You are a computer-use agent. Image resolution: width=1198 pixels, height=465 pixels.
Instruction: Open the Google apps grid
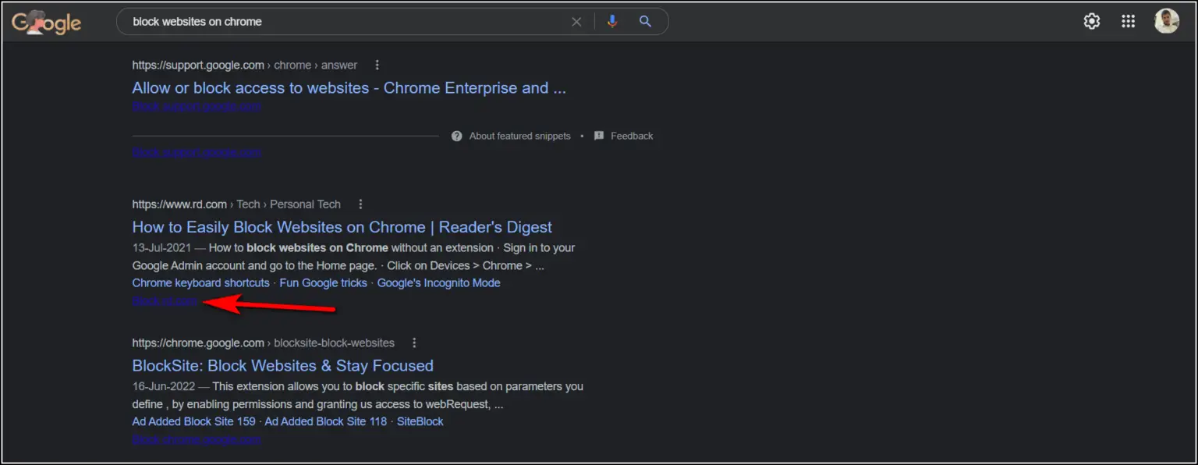tap(1128, 21)
